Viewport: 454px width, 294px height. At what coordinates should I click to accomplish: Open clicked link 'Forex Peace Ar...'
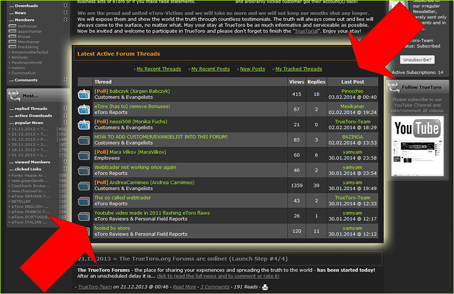click(x=29, y=175)
